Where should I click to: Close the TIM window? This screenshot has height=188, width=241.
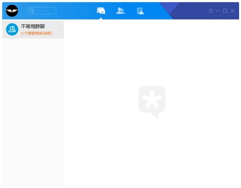(233, 11)
